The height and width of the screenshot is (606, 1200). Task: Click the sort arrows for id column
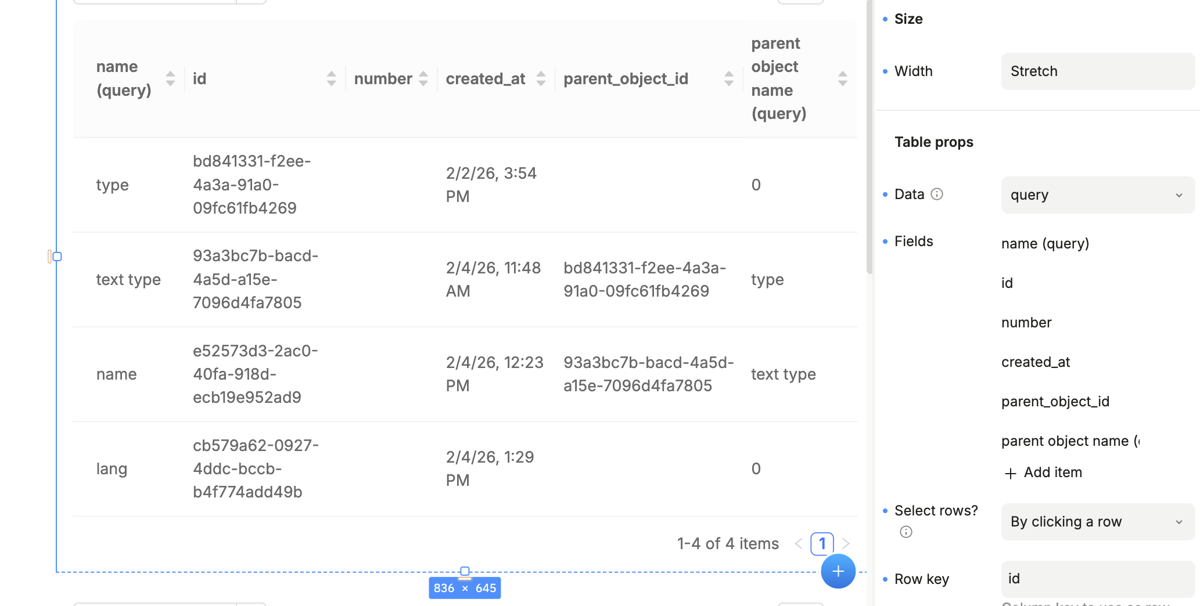(x=332, y=79)
